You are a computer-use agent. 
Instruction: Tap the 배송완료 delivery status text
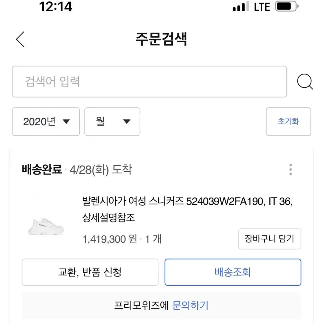(42, 170)
